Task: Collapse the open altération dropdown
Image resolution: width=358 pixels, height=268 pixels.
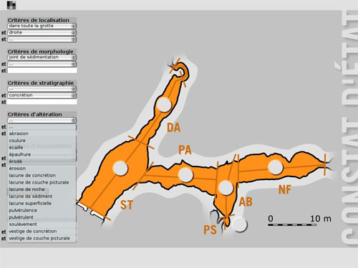Action: click(x=42, y=120)
